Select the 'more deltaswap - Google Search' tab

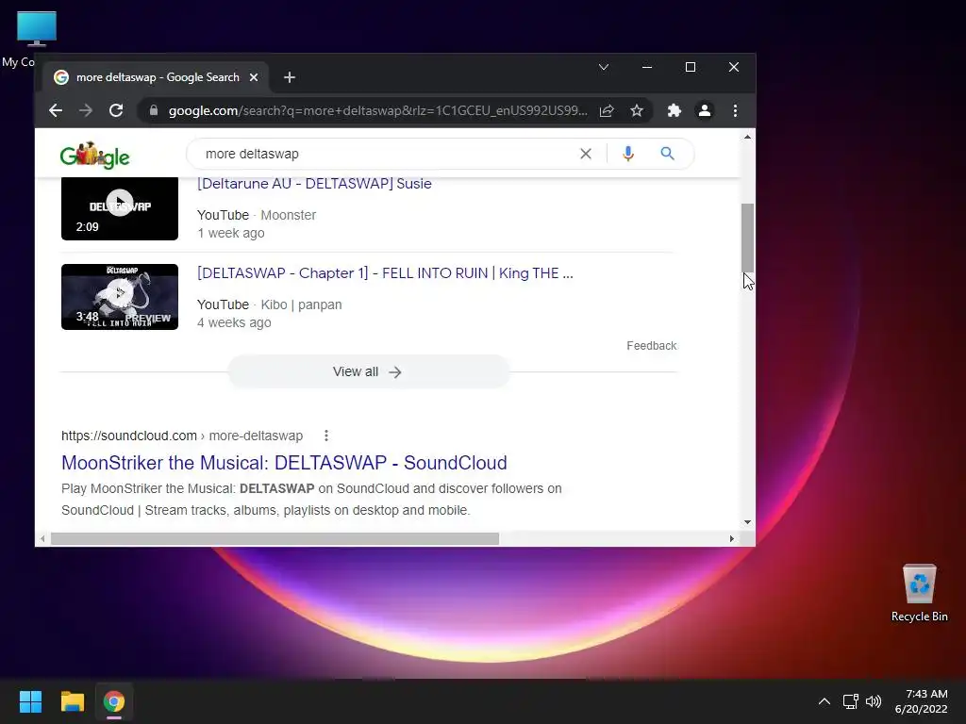point(158,77)
